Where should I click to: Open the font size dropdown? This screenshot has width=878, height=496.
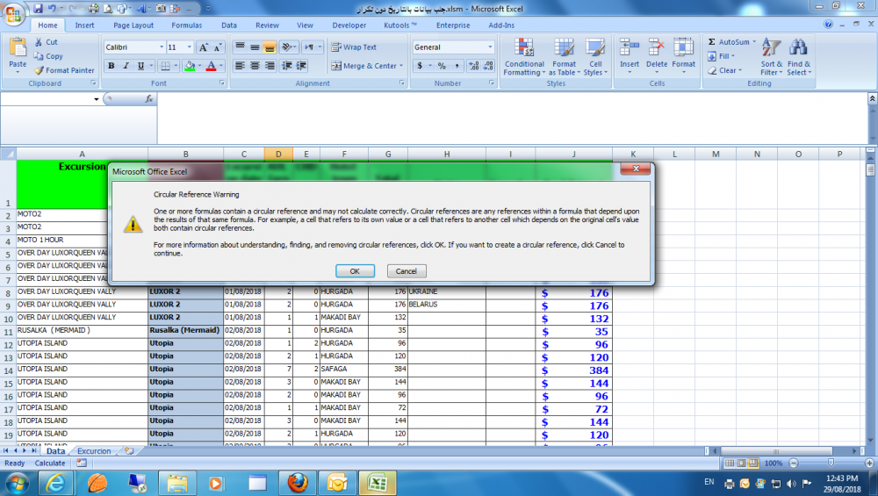[x=190, y=47]
